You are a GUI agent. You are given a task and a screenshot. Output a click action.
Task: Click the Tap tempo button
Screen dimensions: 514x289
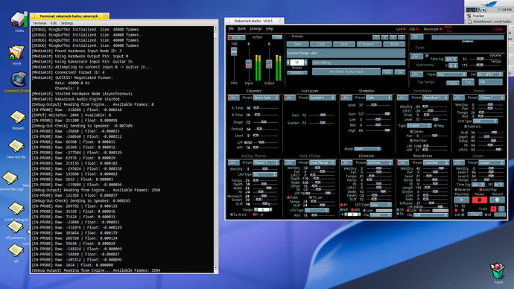point(468,82)
